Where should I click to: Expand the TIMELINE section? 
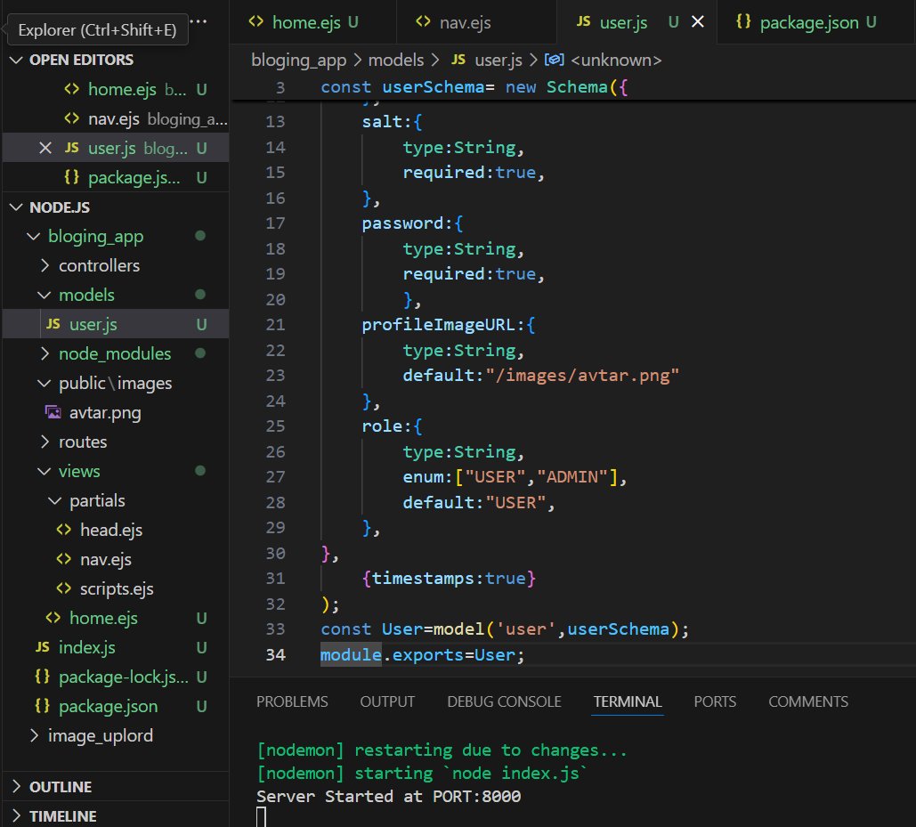click(x=16, y=816)
